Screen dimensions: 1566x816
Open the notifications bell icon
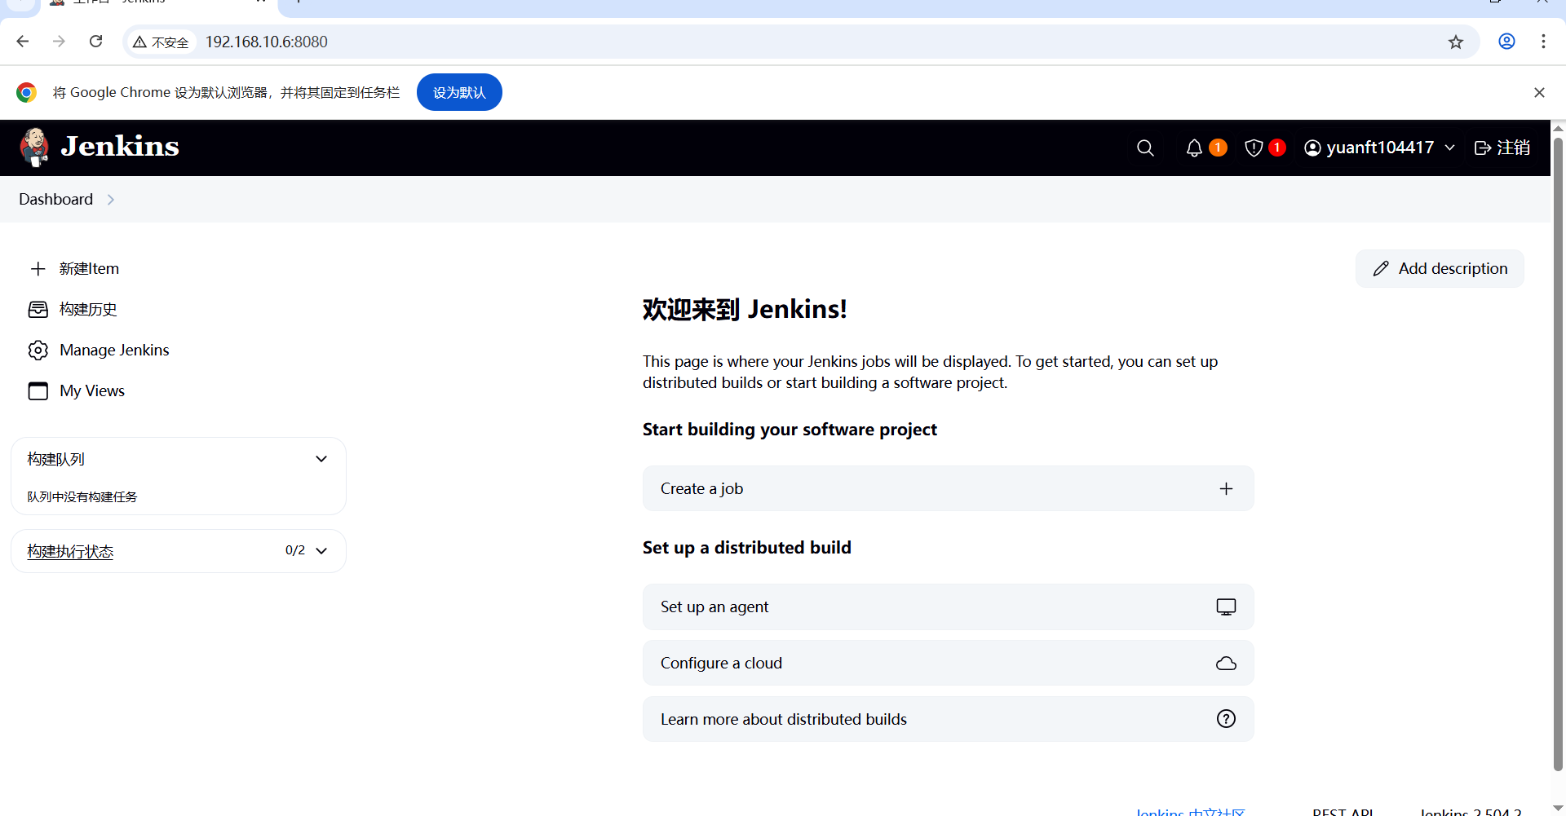(1194, 148)
